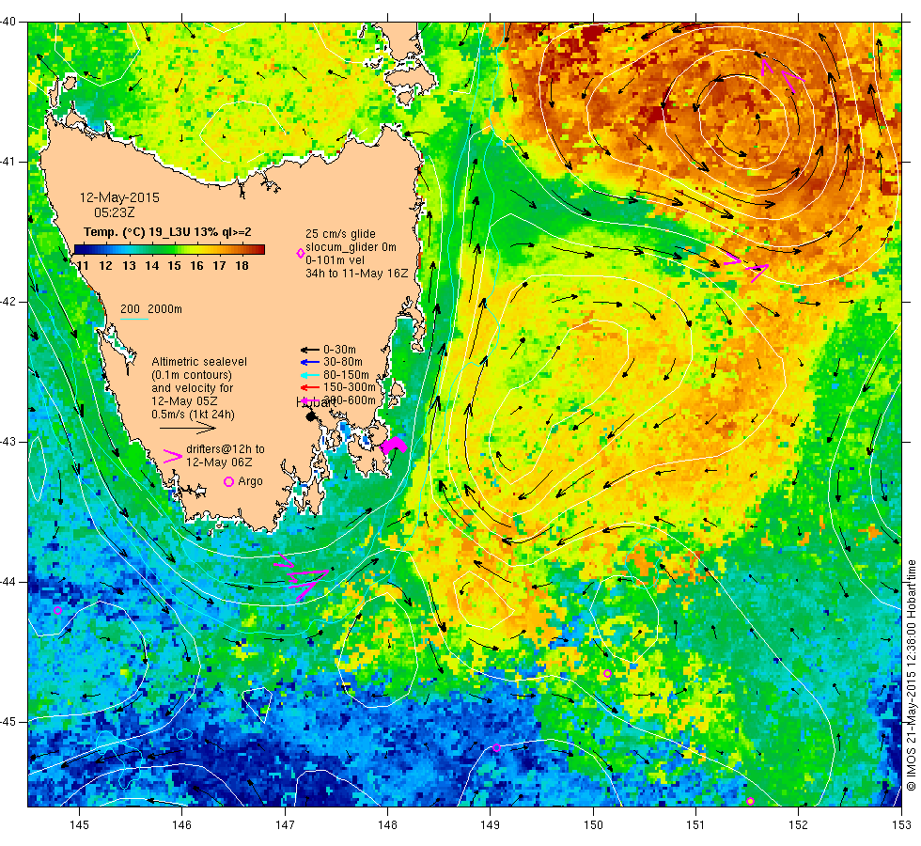The image size is (921, 846).
Task: Click the Temp. (°C) 19_L3U title
Action: [167, 231]
